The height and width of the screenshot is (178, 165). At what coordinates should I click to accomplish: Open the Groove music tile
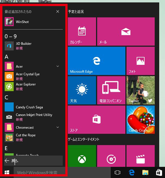pos(111,156)
